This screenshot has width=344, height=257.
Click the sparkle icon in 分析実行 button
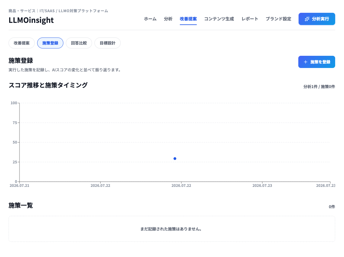pyautogui.click(x=307, y=19)
